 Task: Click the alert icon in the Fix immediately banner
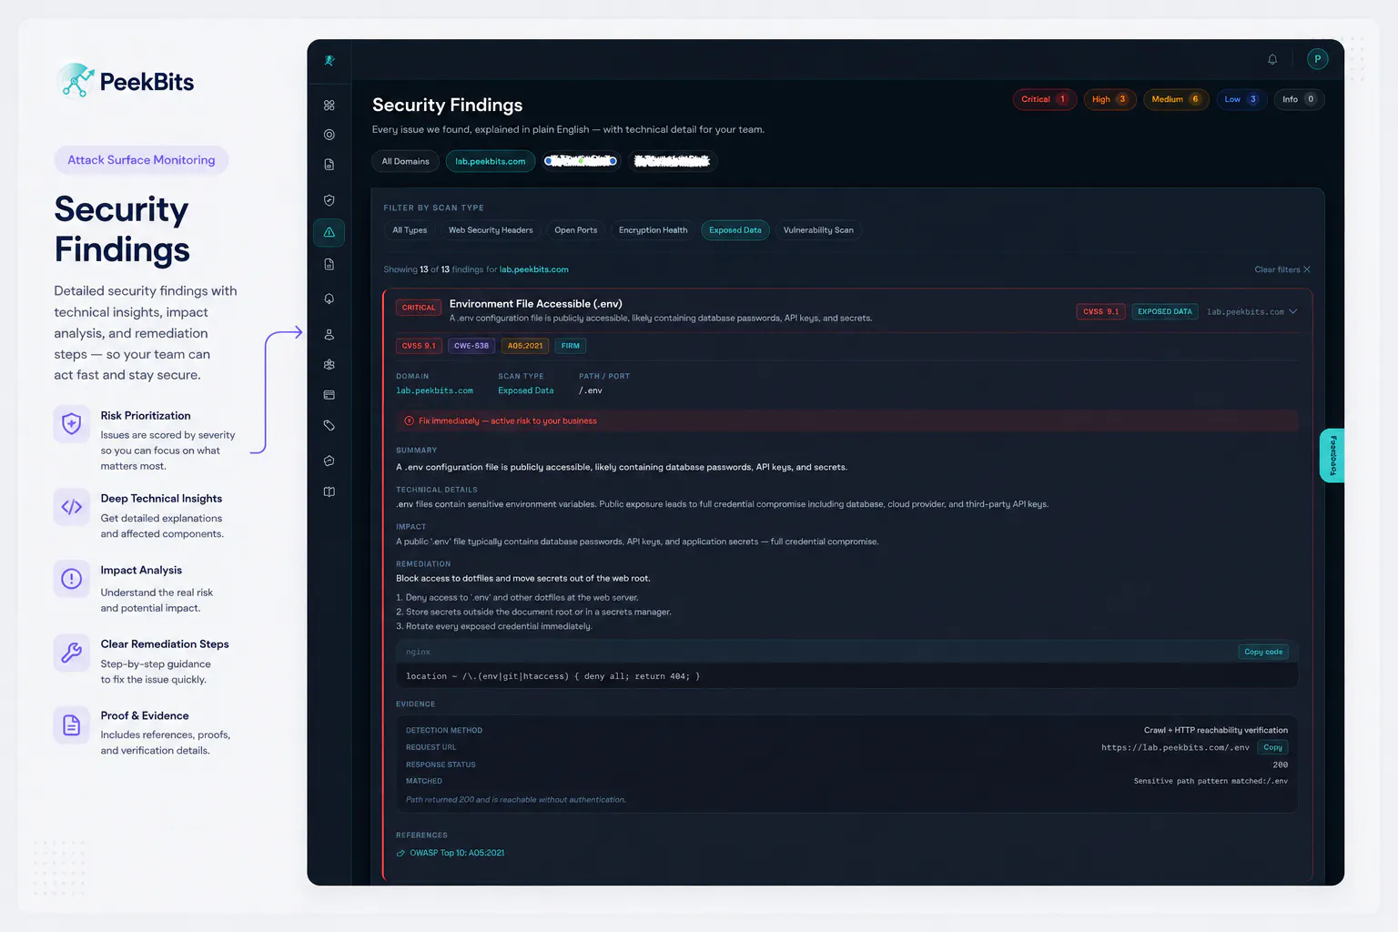coord(410,421)
